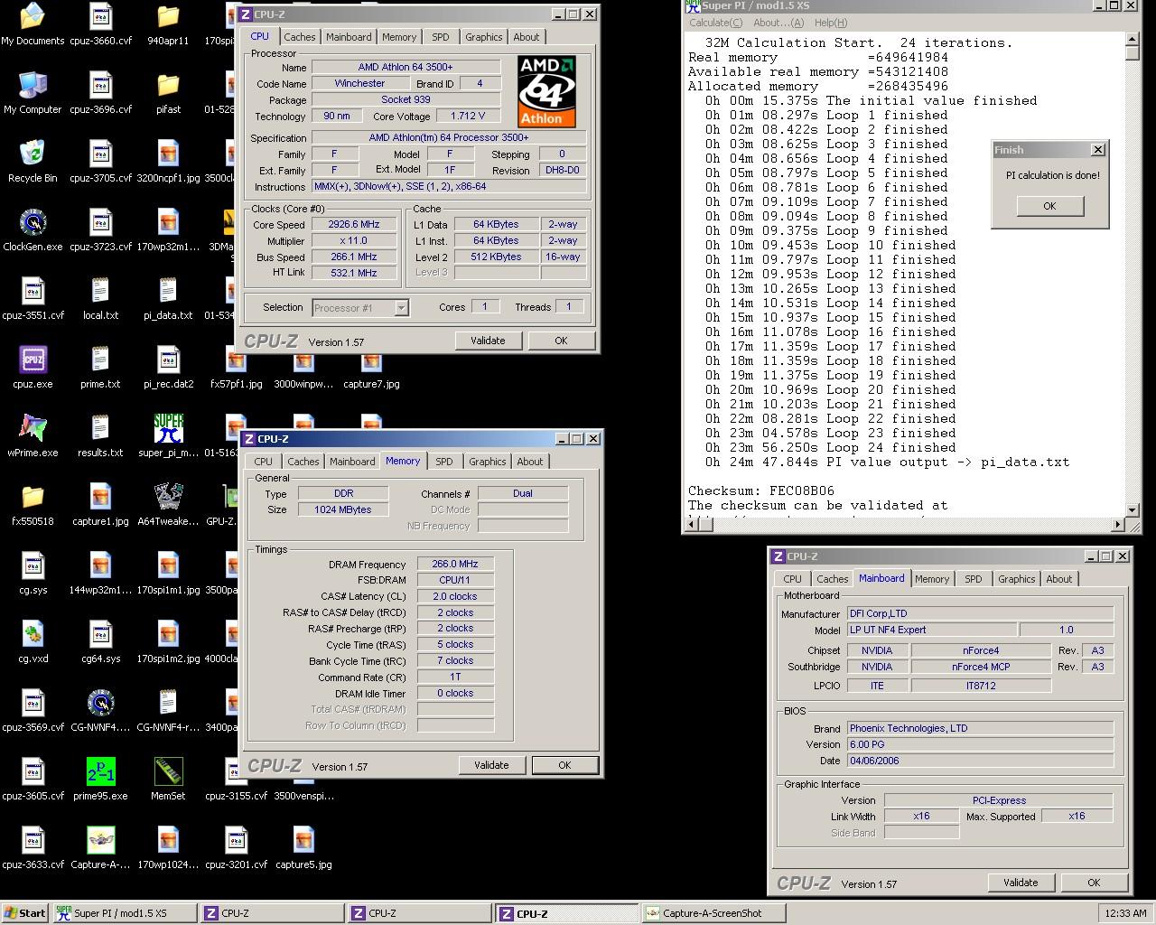Image resolution: width=1156 pixels, height=925 pixels.
Task: Open the prime.txt file icon
Action: [x=100, y=368]
